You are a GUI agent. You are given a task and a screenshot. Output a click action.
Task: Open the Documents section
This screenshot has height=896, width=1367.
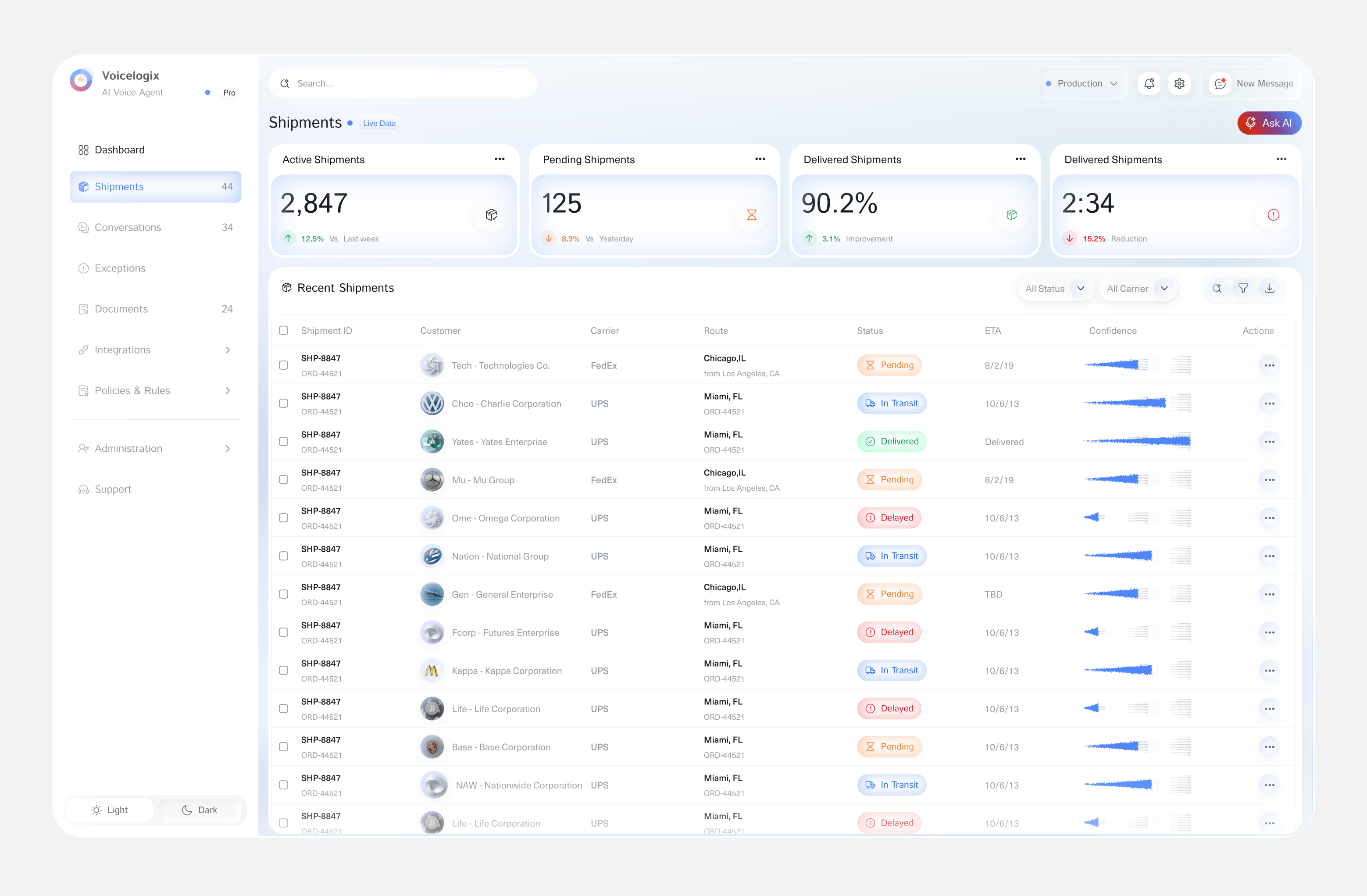[121, 308]
